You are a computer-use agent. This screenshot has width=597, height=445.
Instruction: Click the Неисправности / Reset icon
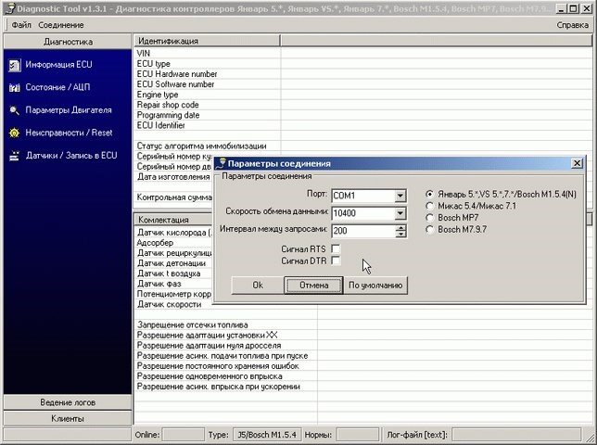(15, 133)
